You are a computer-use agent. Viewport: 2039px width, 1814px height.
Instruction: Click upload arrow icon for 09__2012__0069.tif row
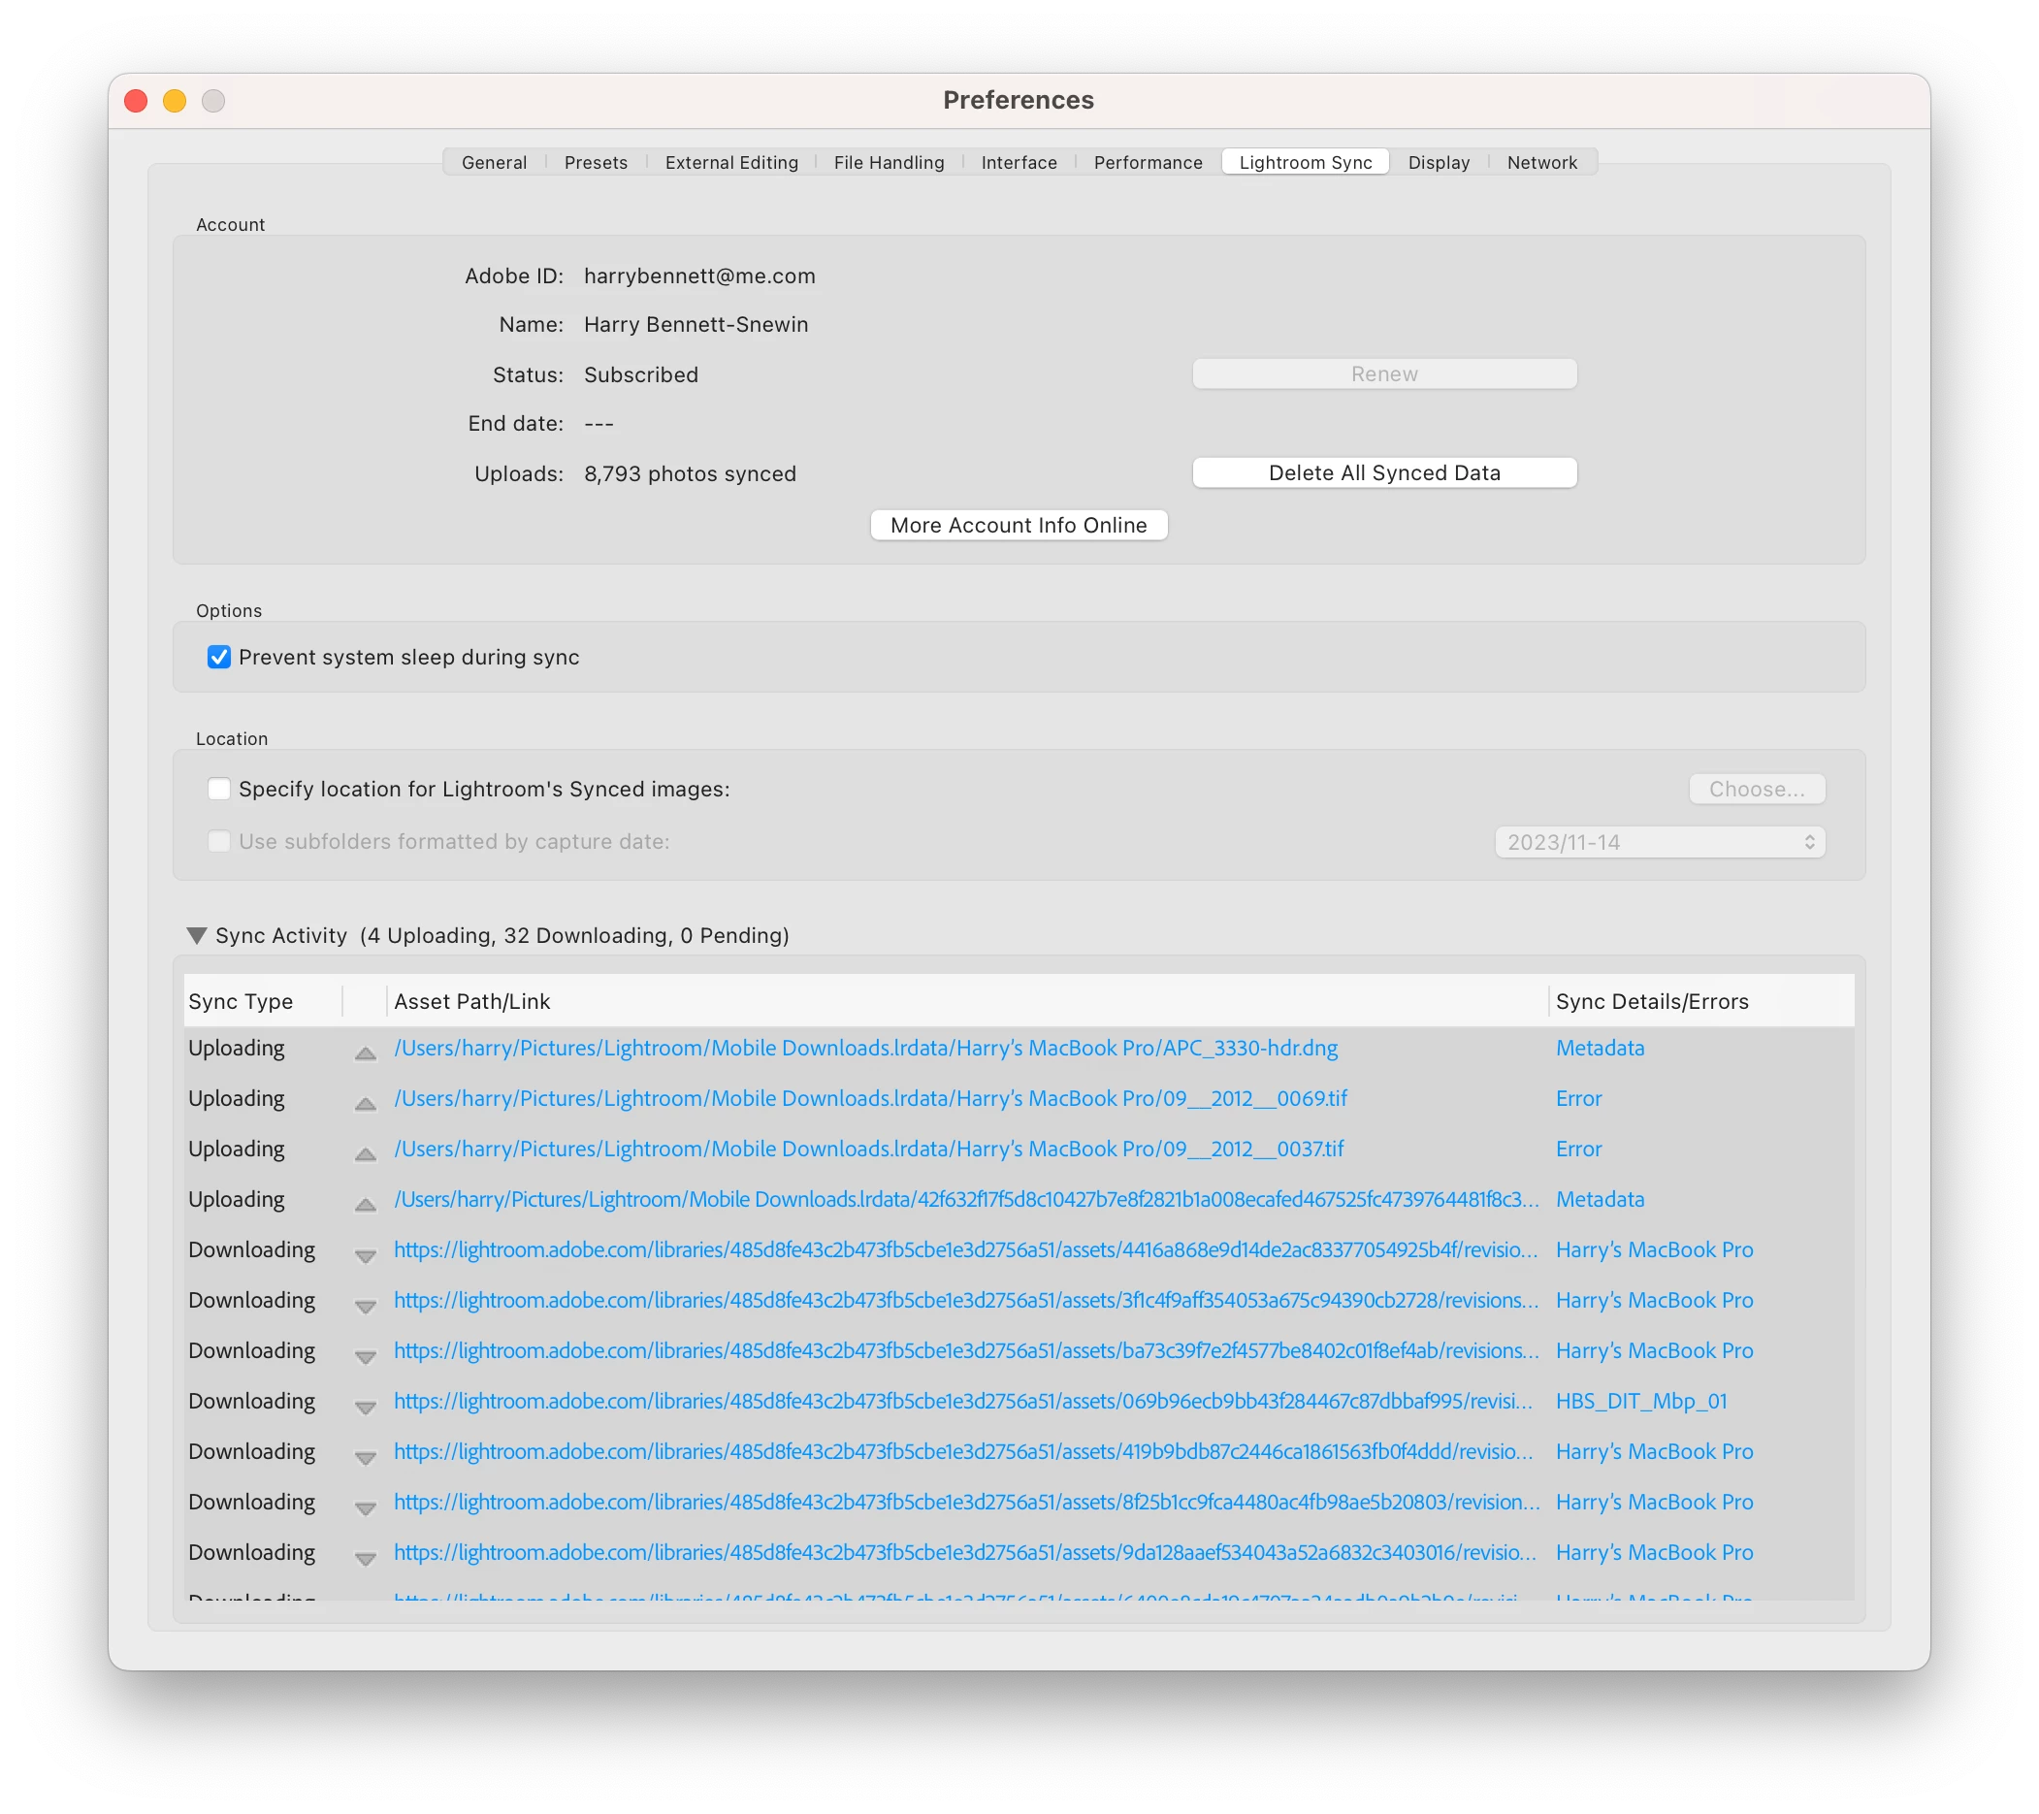(365, 1103)
